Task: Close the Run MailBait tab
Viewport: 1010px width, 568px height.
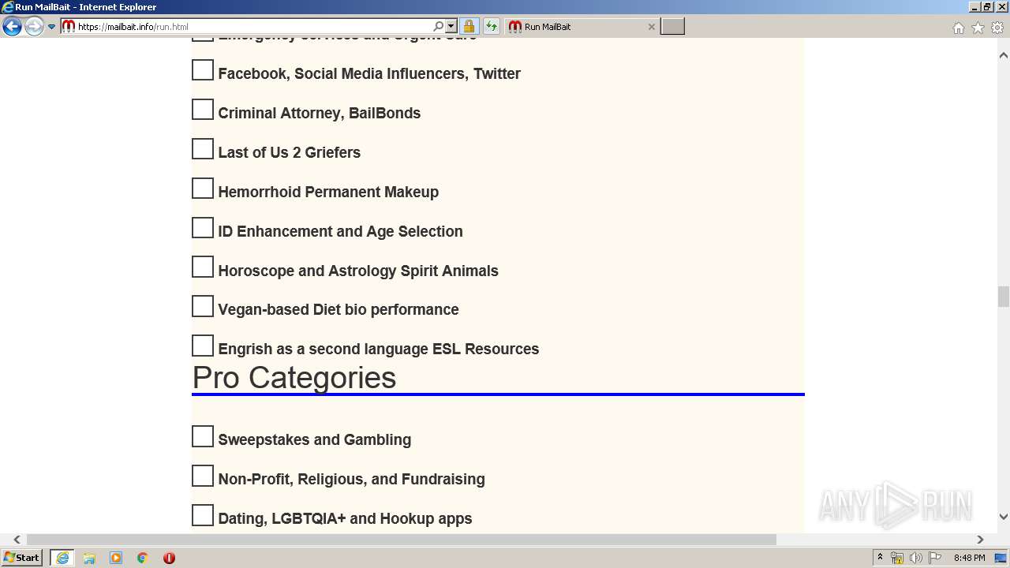Action: [651, 26]
